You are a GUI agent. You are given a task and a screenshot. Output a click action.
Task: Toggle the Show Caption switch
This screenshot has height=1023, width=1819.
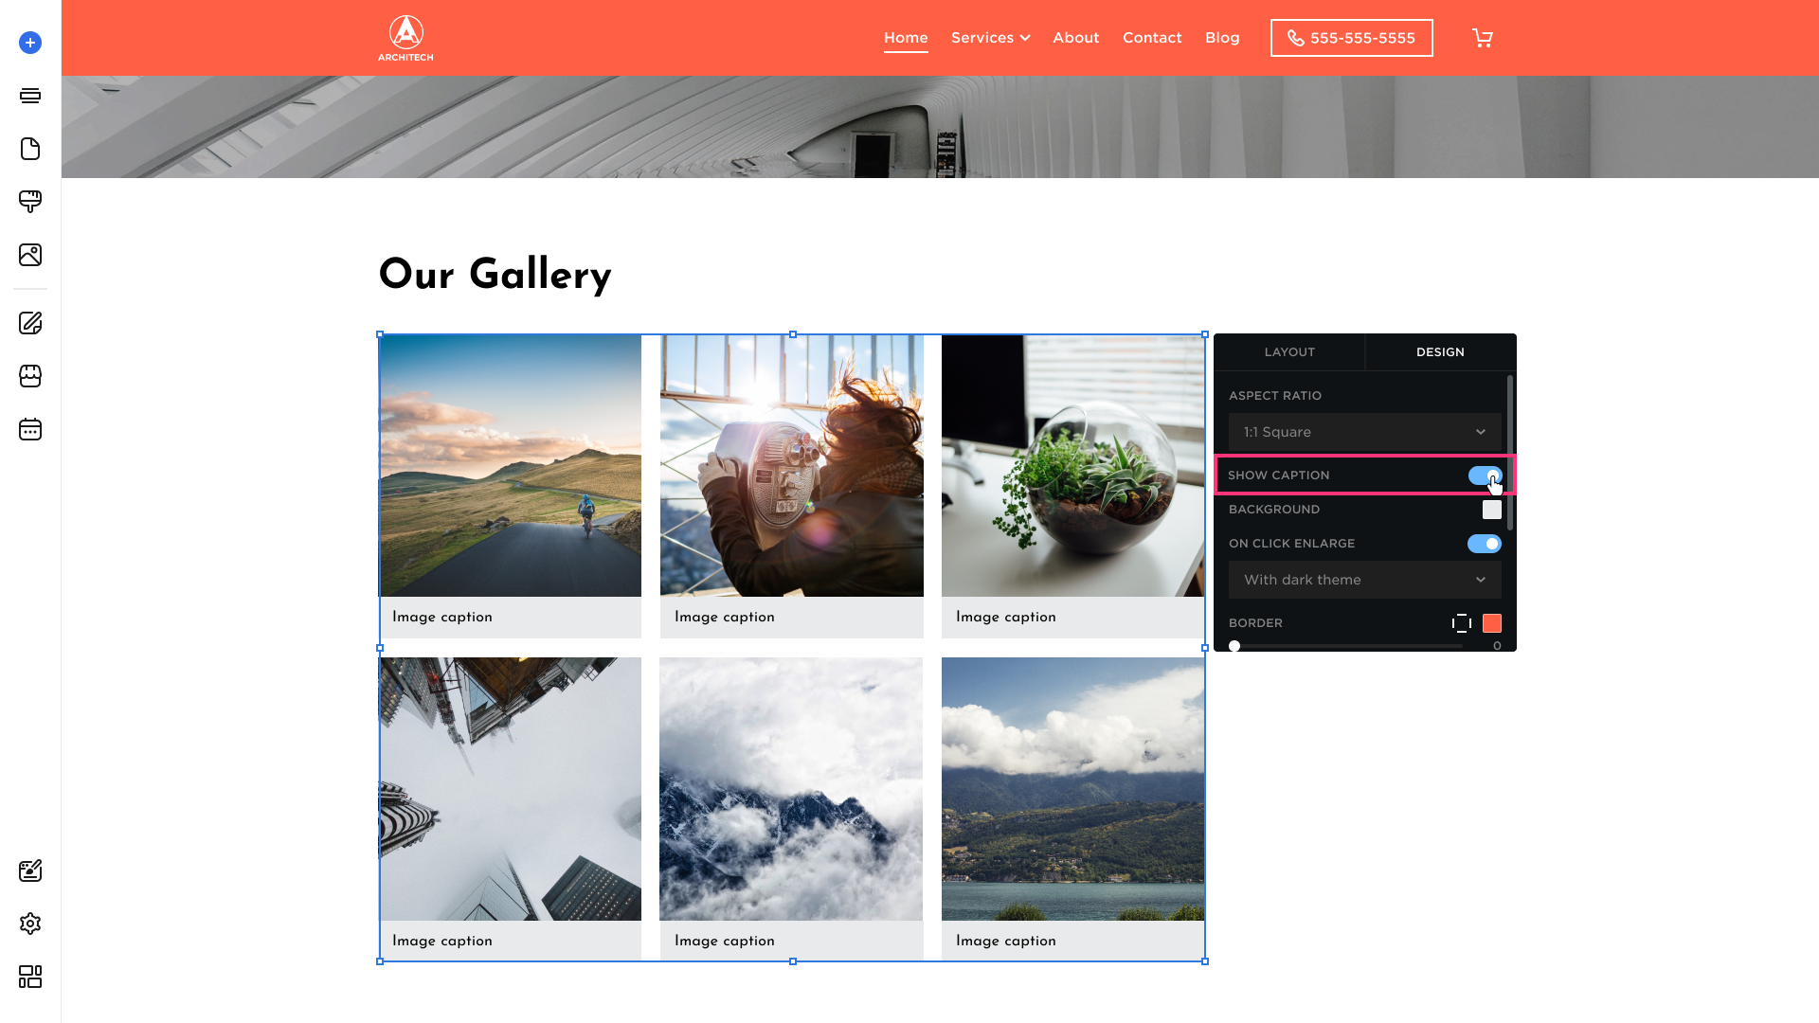coord(1485,476)
